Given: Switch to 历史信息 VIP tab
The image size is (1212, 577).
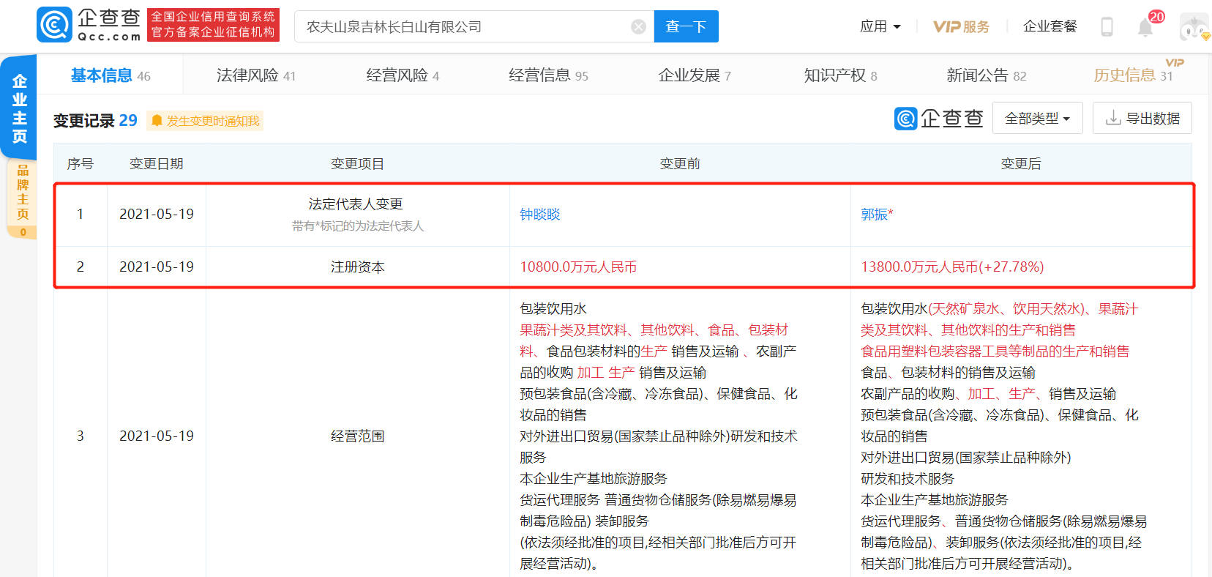Looking at the screenshot, I should (1133, 75).
